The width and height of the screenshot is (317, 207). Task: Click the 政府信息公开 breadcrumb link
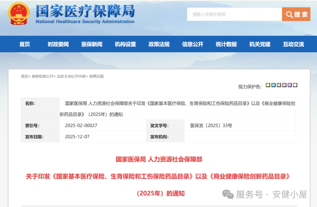coord(43,76)
